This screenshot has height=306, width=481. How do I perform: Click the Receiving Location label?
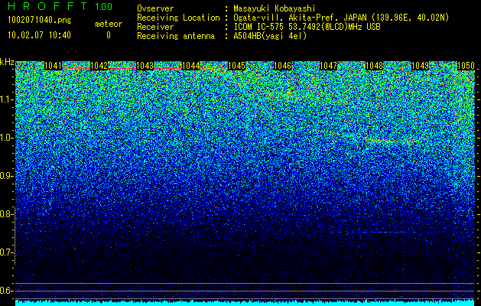click(178, 18)
